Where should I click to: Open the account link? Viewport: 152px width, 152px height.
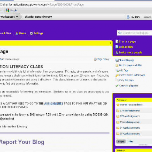pyautogui.click(x=147, y=17)
